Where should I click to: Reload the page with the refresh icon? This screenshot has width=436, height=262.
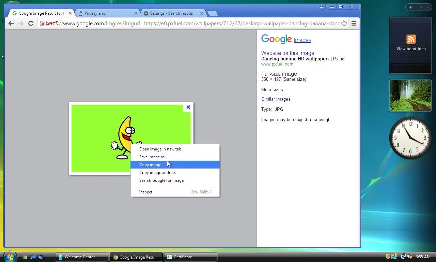tap(31, 23)
